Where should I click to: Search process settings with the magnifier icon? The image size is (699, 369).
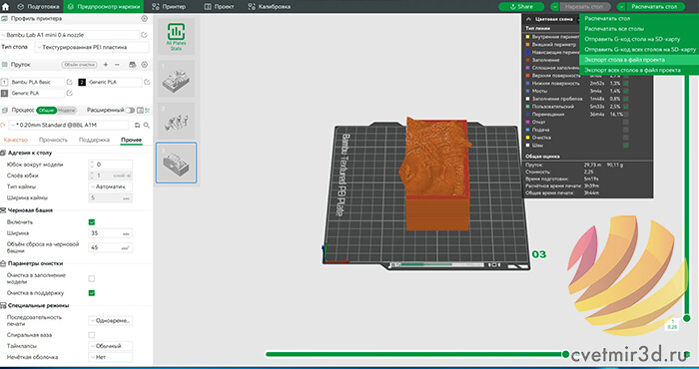coord(146,125)
